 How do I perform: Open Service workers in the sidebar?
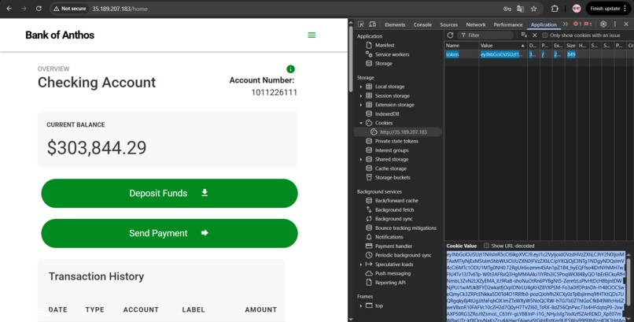[392, 54]
